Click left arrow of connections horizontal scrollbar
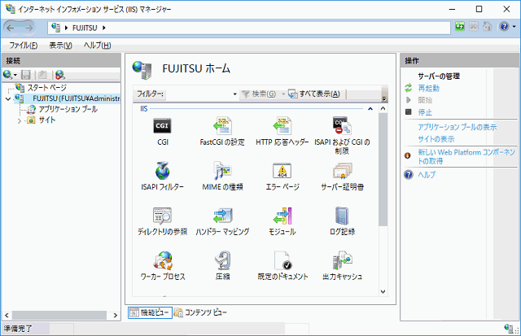The width and height of the screenshot is (521, 336). point(7,315)
